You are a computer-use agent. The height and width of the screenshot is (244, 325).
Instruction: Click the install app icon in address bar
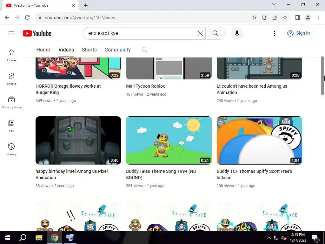pos(265,17)
